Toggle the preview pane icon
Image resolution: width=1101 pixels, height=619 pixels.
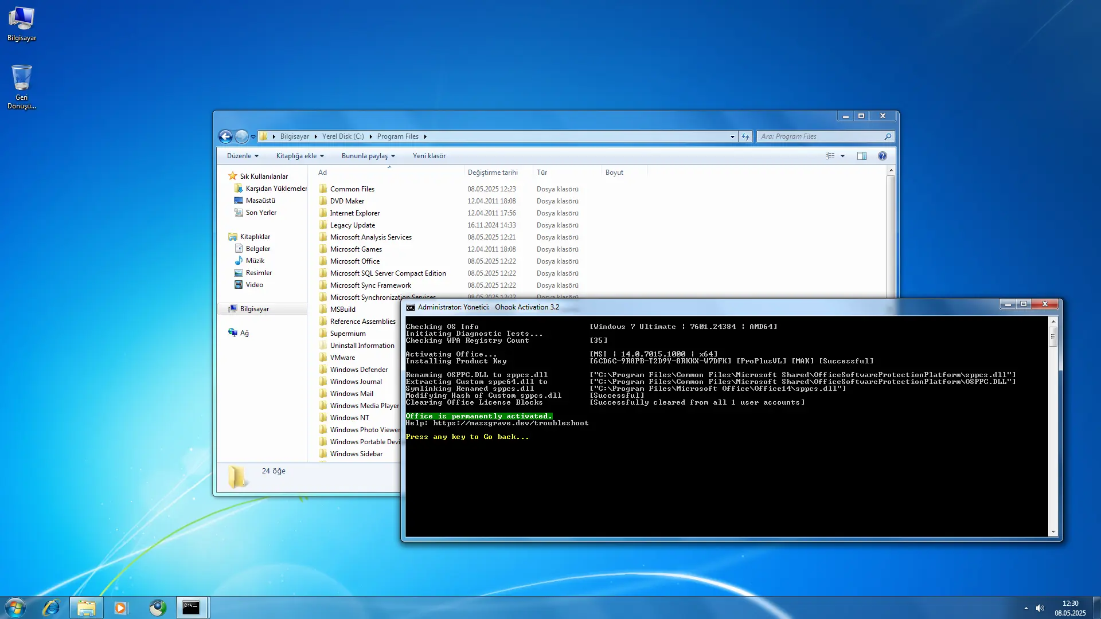point(861,156)
